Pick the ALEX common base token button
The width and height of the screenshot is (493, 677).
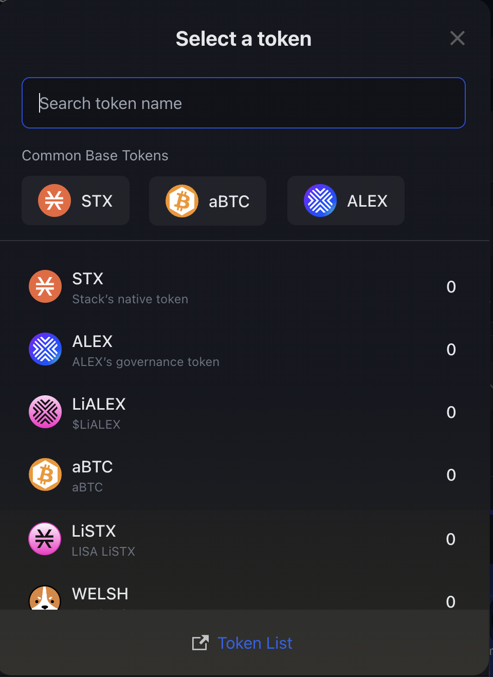[x=346, y=200]
